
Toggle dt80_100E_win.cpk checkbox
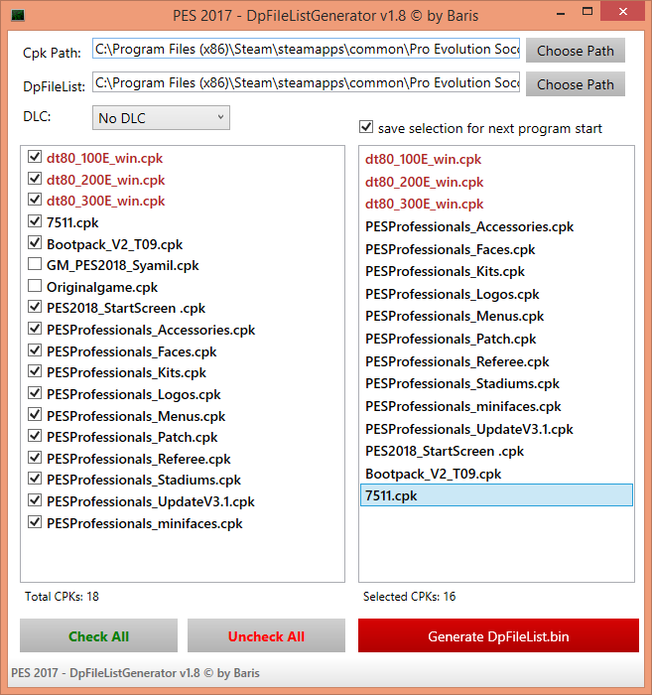pyautogui.click(x=35, y=157)
